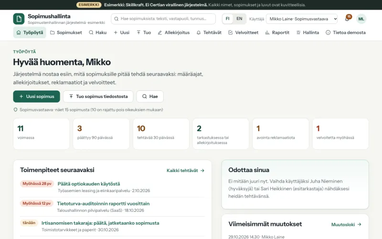The image size is (382, 239).
Task: Open the Käyttäjä dropdown Mikko Laine
Action: (x=302, y=19)
